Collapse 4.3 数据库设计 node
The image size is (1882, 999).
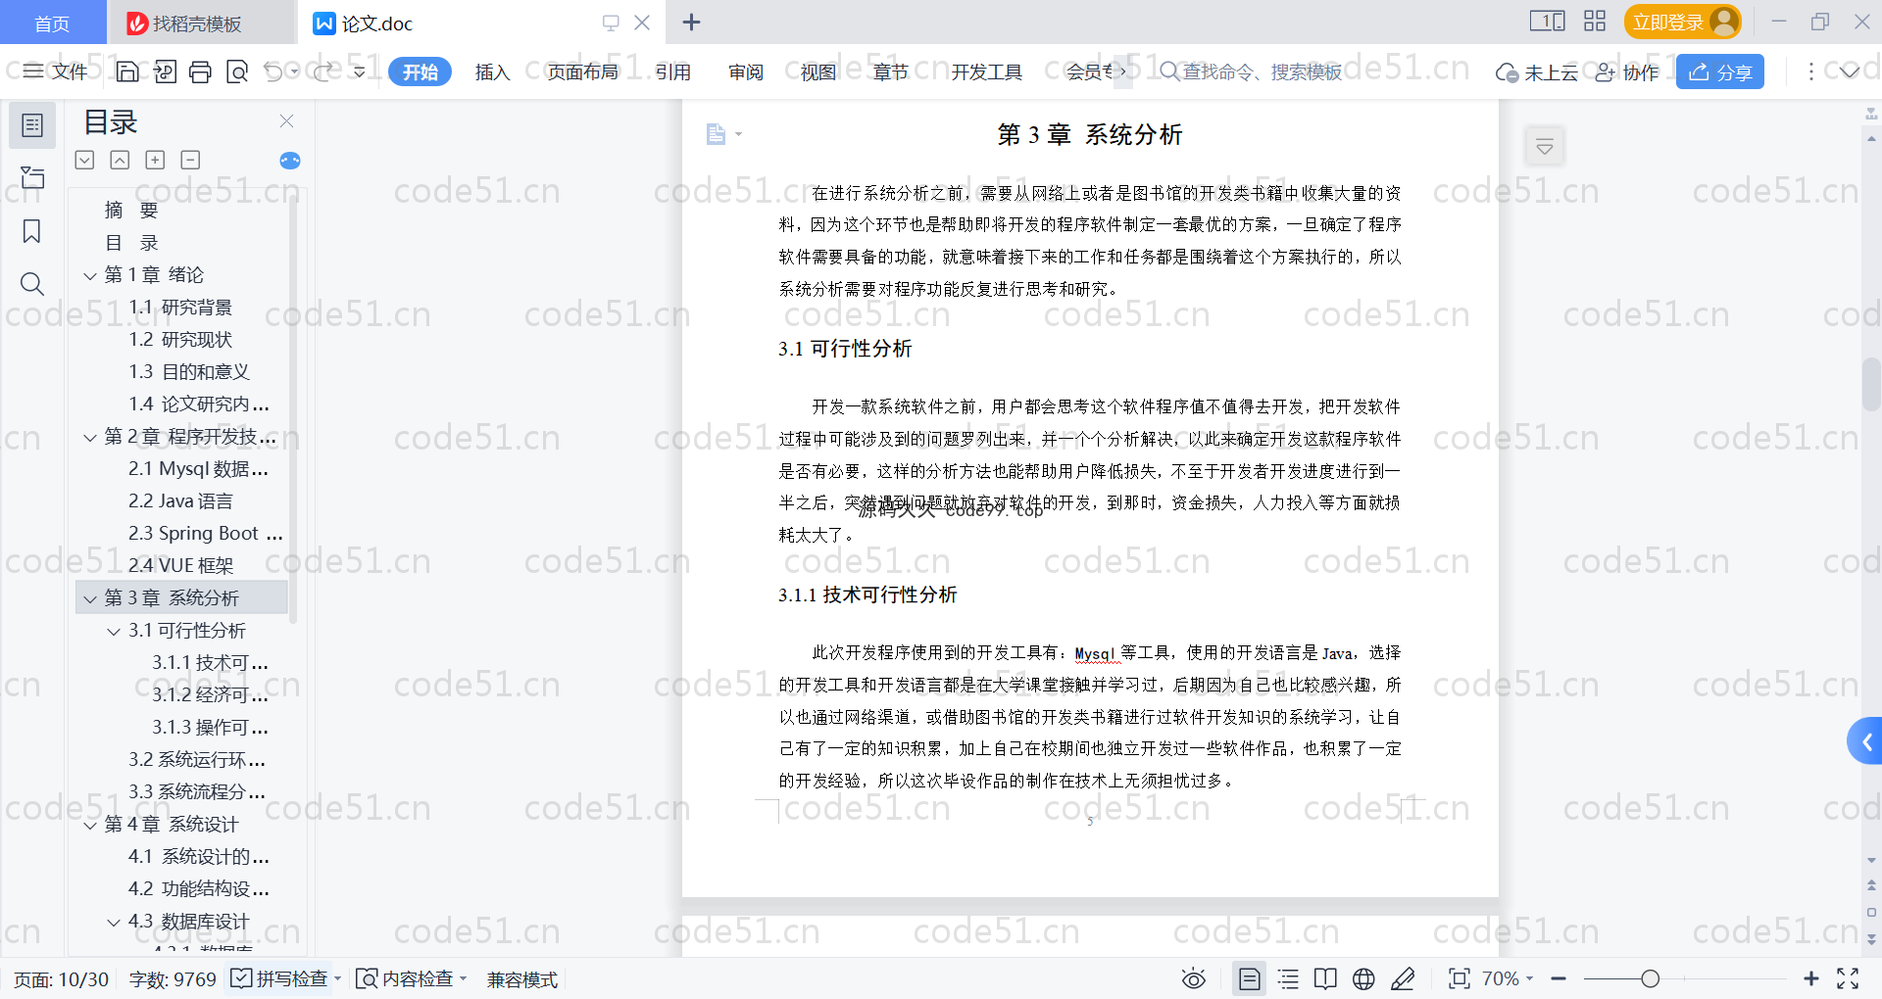click(114, 922)
